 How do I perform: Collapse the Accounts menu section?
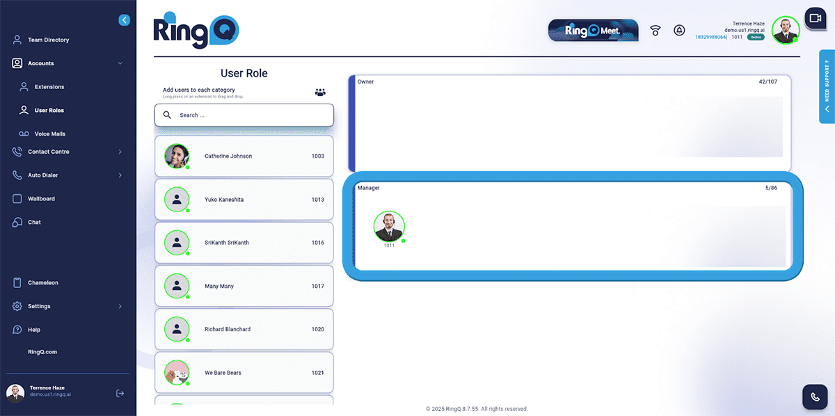coord(120,63)
